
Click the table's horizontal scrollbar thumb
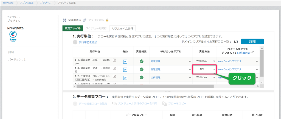coord(145,86)
